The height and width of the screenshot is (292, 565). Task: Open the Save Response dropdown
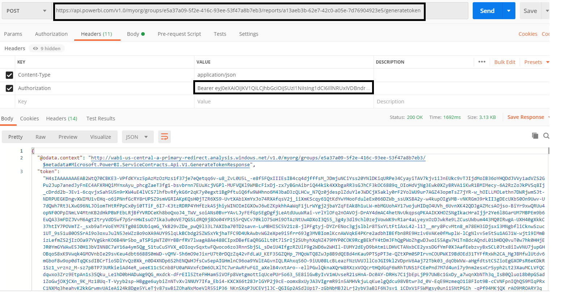pos(528,117)
